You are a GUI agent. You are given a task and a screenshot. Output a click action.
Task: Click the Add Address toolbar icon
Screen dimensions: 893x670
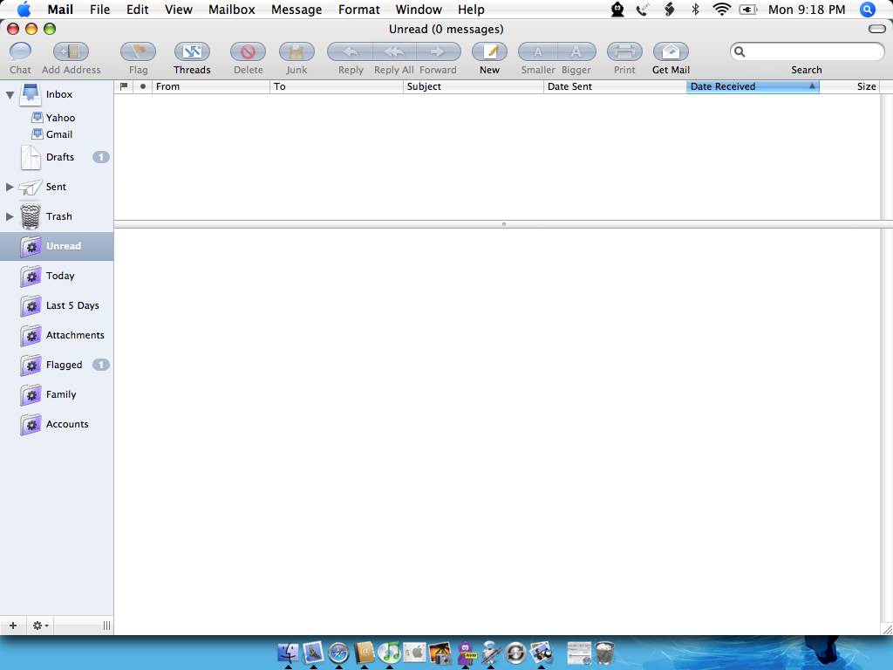(x=71, y=51)
